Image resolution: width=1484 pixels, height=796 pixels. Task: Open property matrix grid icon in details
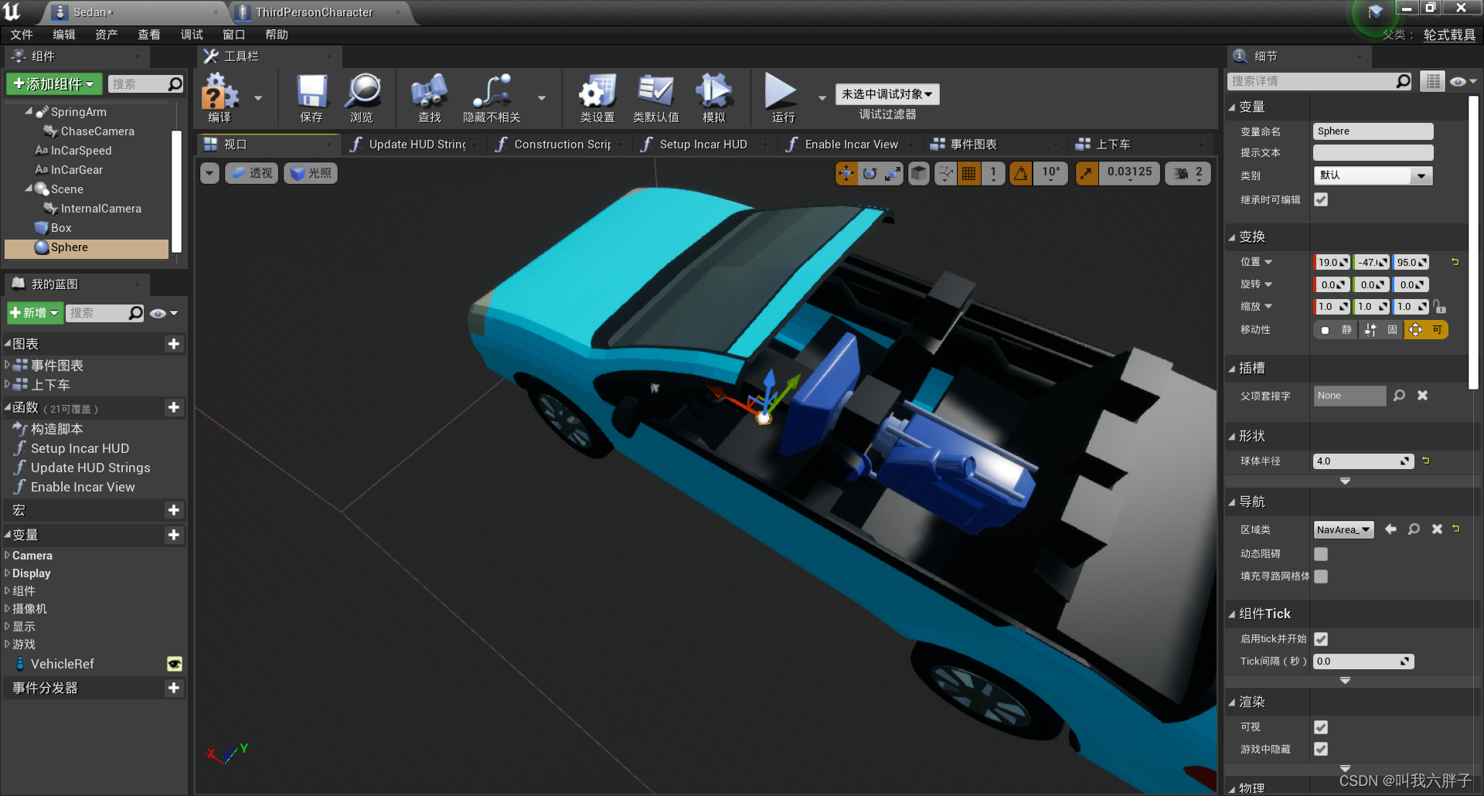click(1433, 81)
